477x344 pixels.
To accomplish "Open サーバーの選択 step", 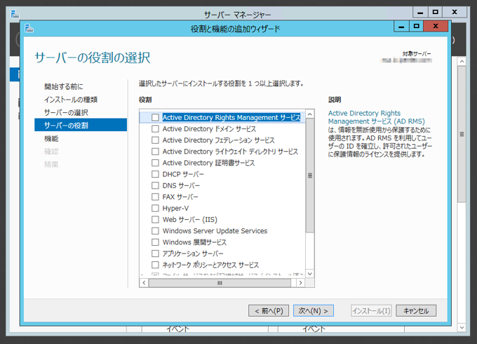I will coord(66,112).
